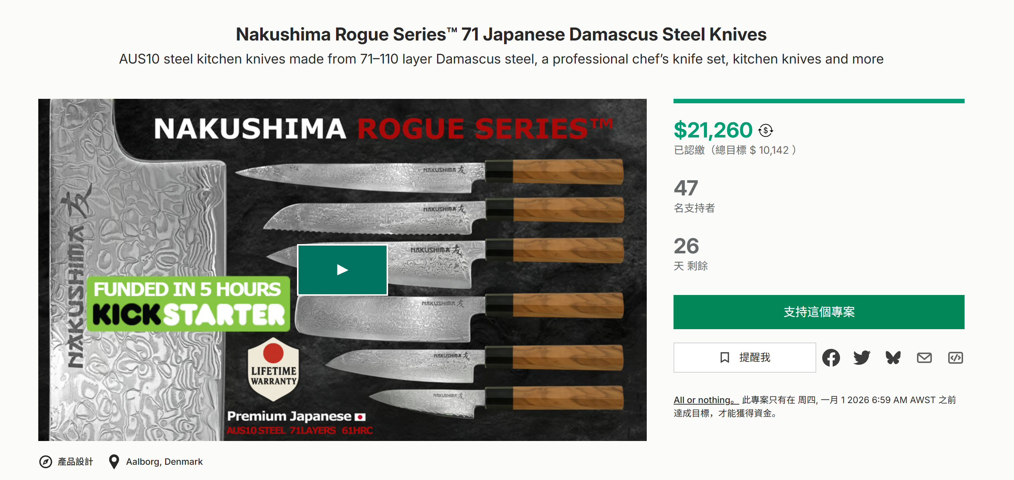The height and width of the screenshot is (480, 1014).
Task: Back the project with 支持這個專案
Action: [819, 312]
